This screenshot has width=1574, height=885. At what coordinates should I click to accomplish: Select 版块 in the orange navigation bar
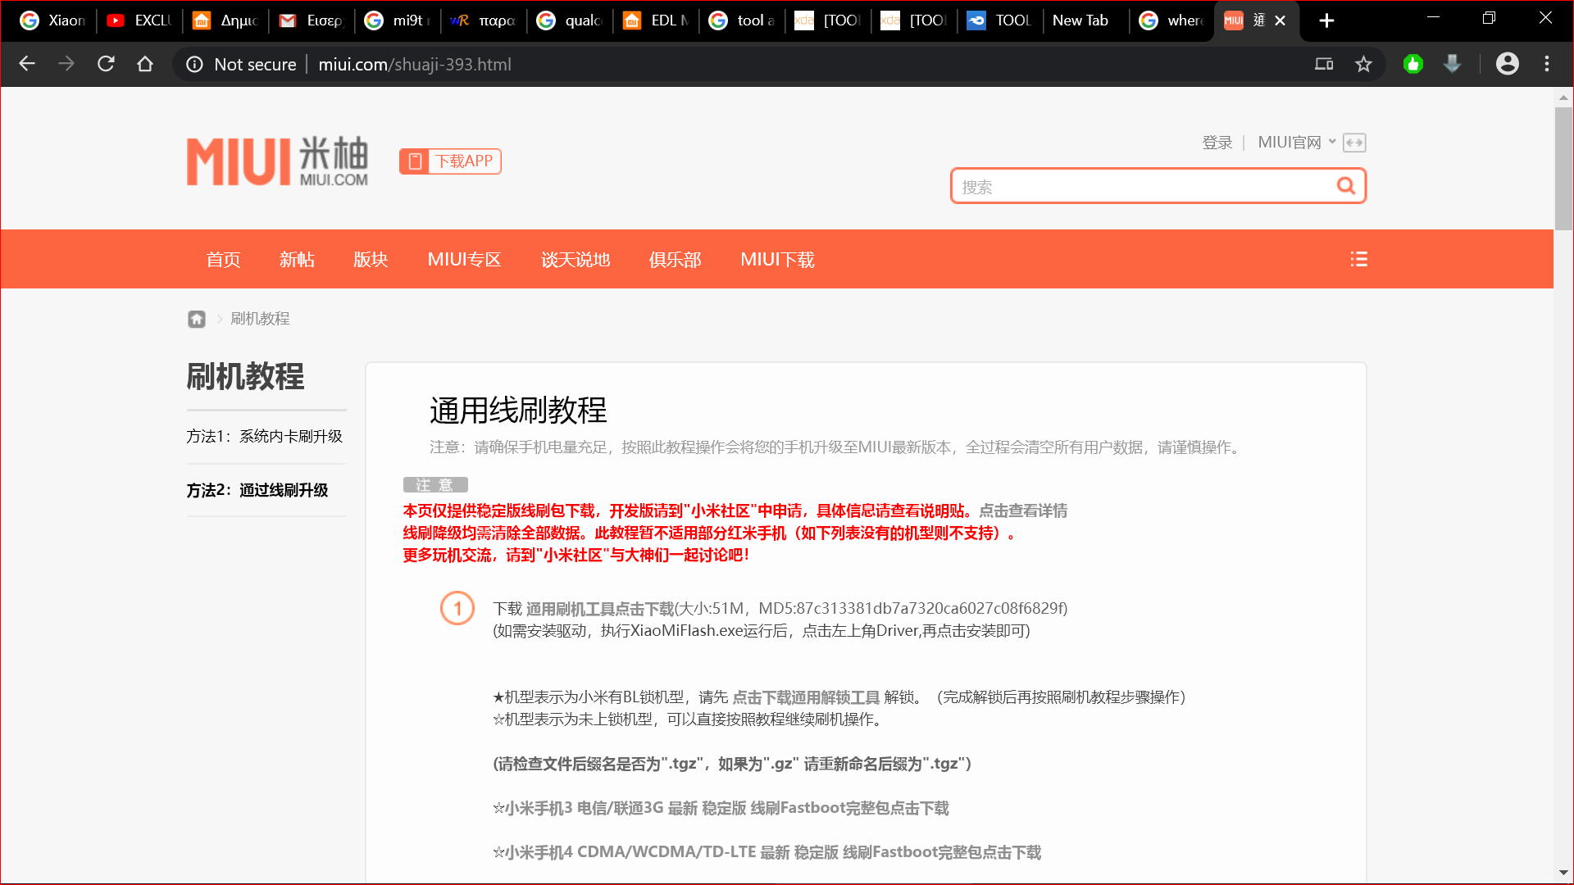(x=371, y=259)
